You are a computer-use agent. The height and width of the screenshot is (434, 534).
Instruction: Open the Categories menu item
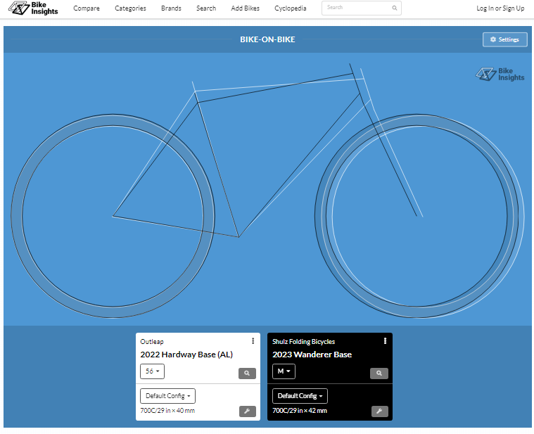point(130,8)
